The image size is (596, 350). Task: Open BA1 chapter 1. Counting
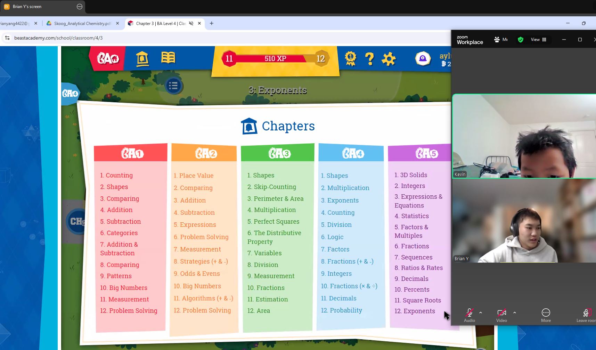point(116,175)
